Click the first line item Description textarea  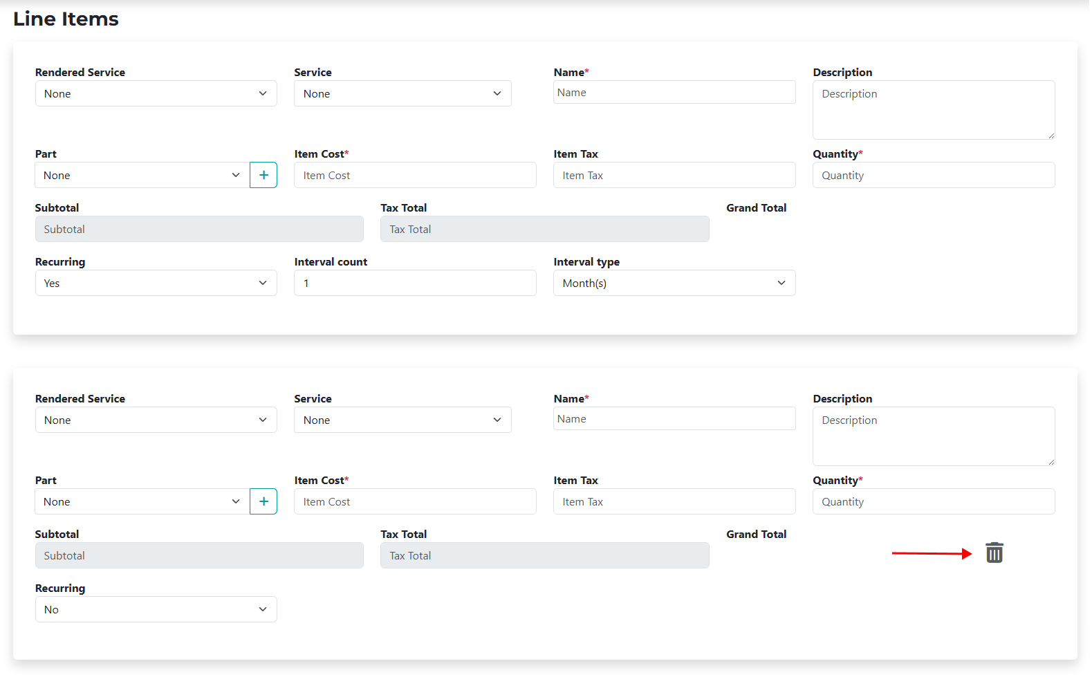pyautogui.click(x=933, y=110)
